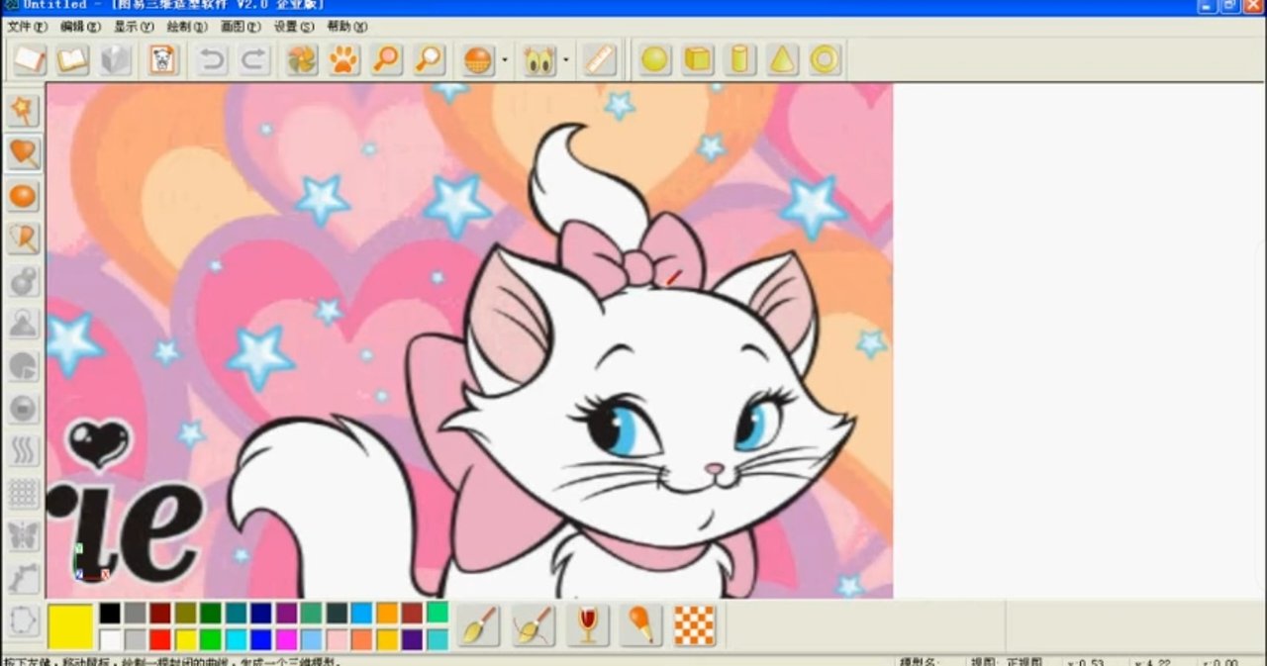Click the redo arrow icon
1267x666 pixels.
[254, 60]
